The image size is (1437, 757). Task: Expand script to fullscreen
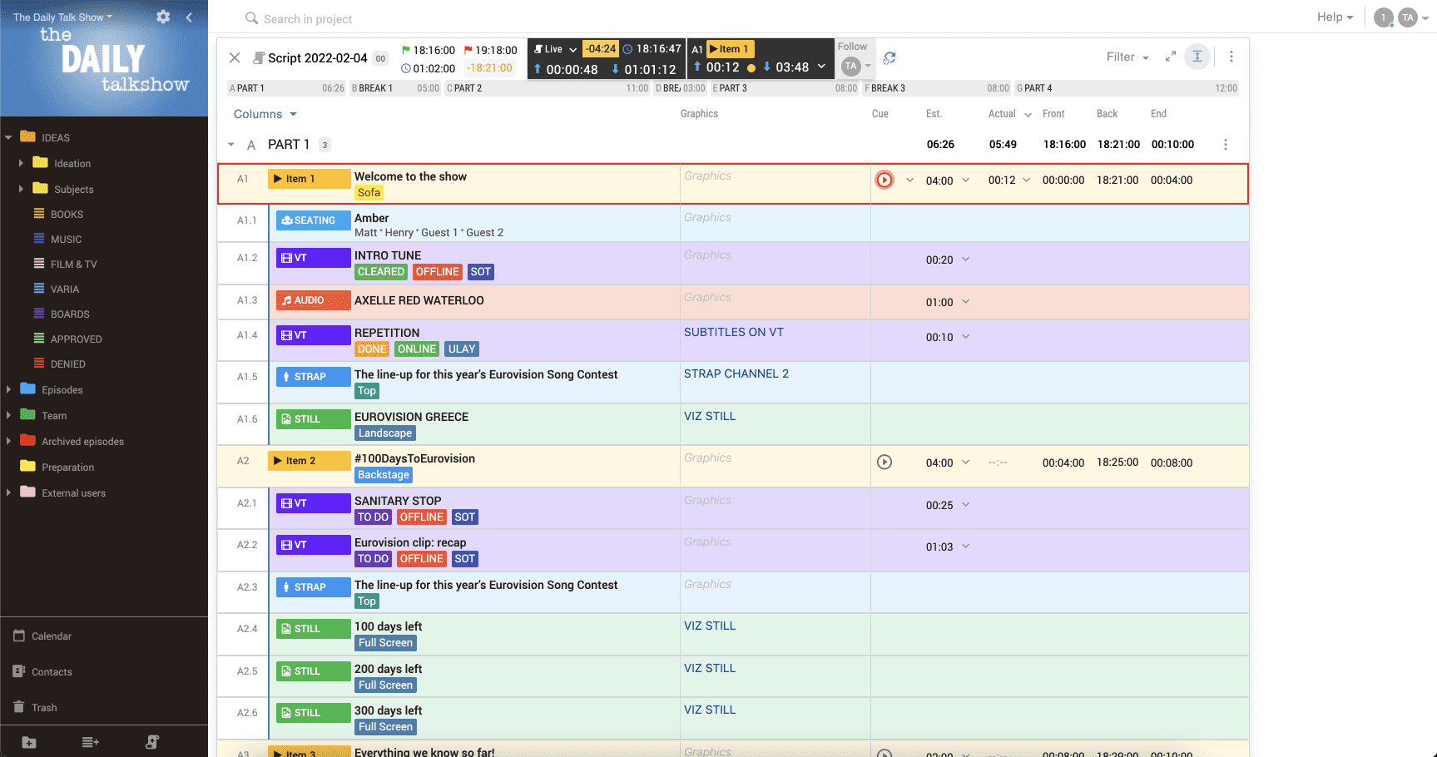[1170, 57]
